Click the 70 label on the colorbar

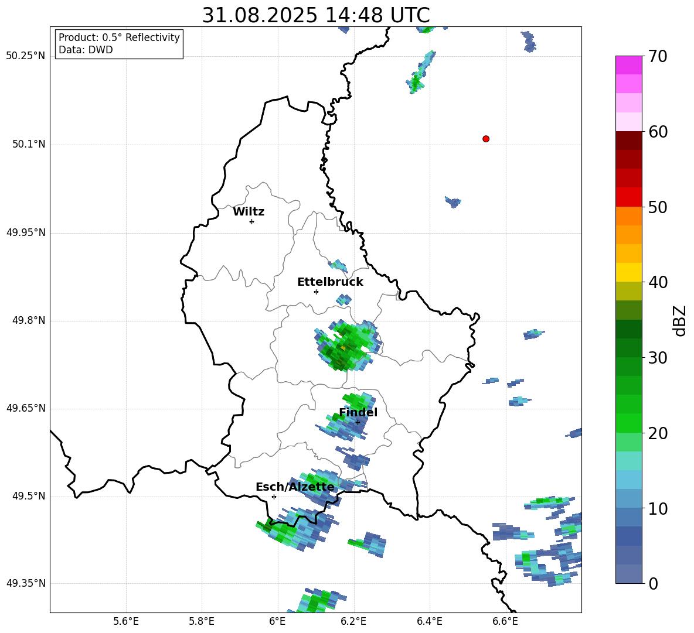[657, 57]
